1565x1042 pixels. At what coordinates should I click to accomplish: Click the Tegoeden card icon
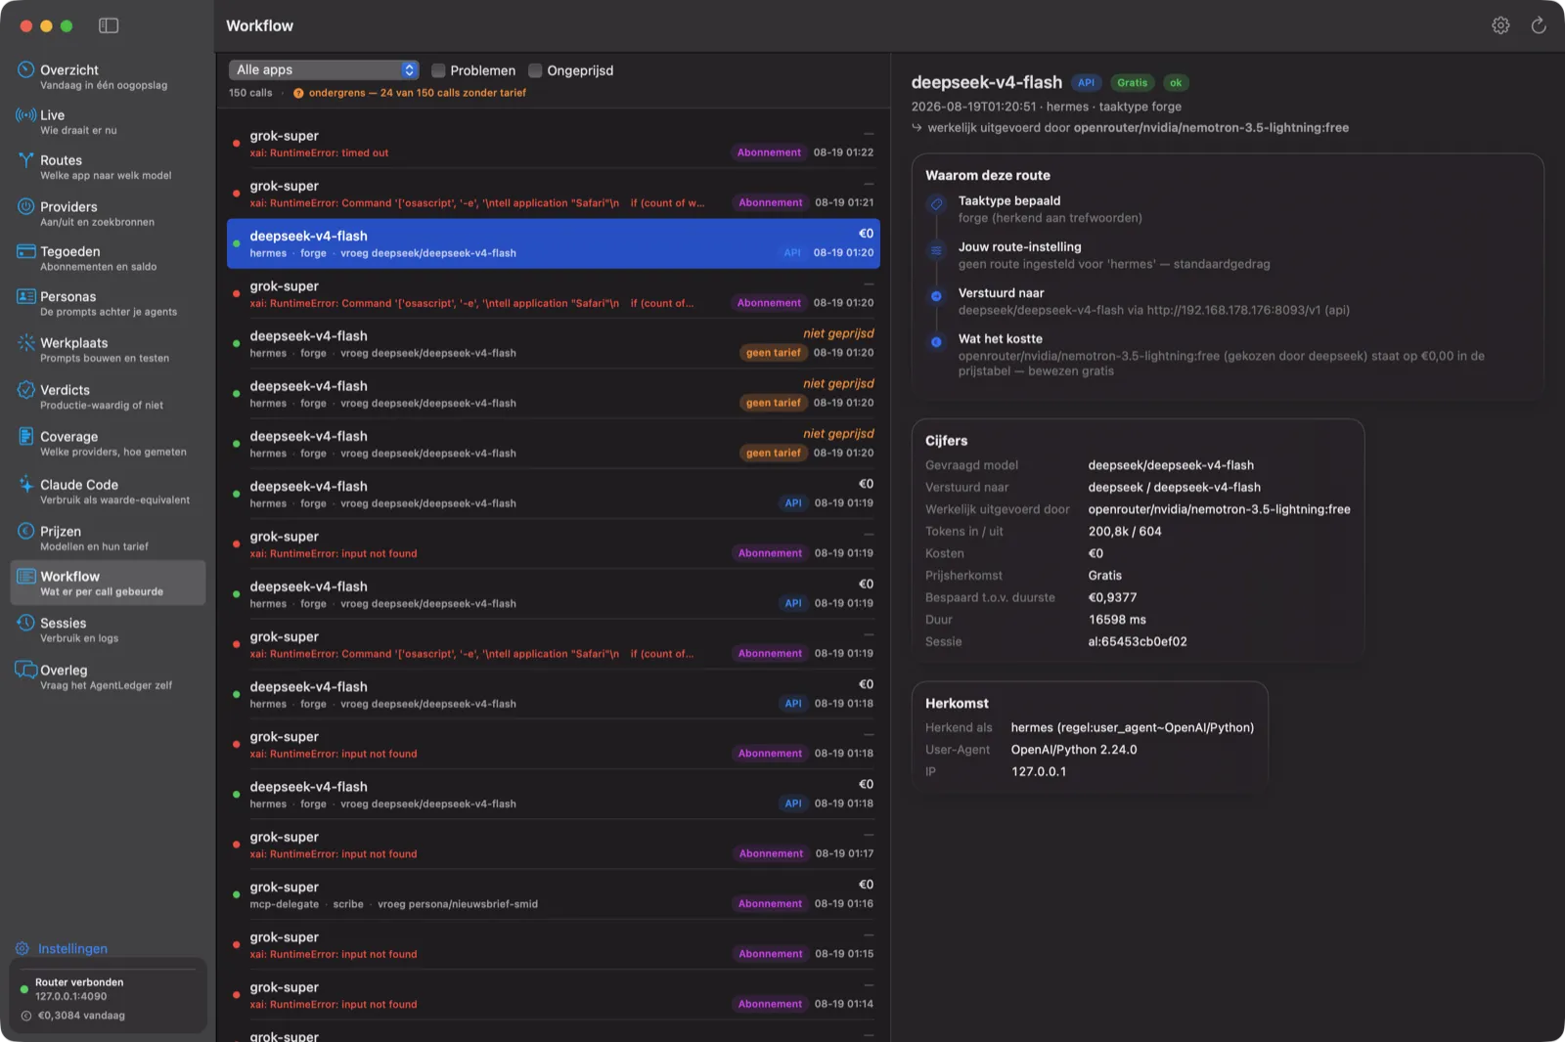25,251
